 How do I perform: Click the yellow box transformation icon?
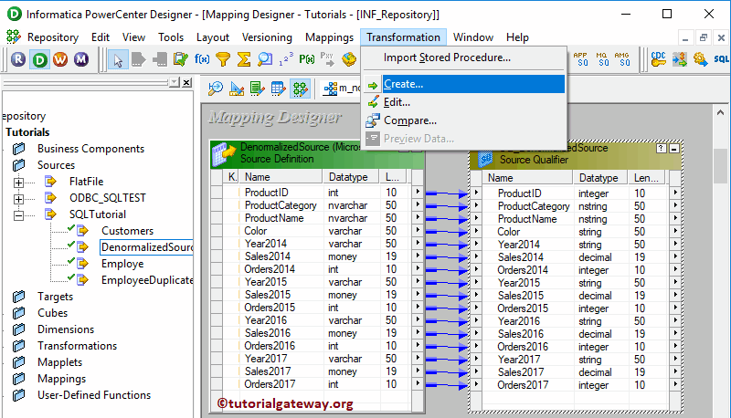coord(349,59)
